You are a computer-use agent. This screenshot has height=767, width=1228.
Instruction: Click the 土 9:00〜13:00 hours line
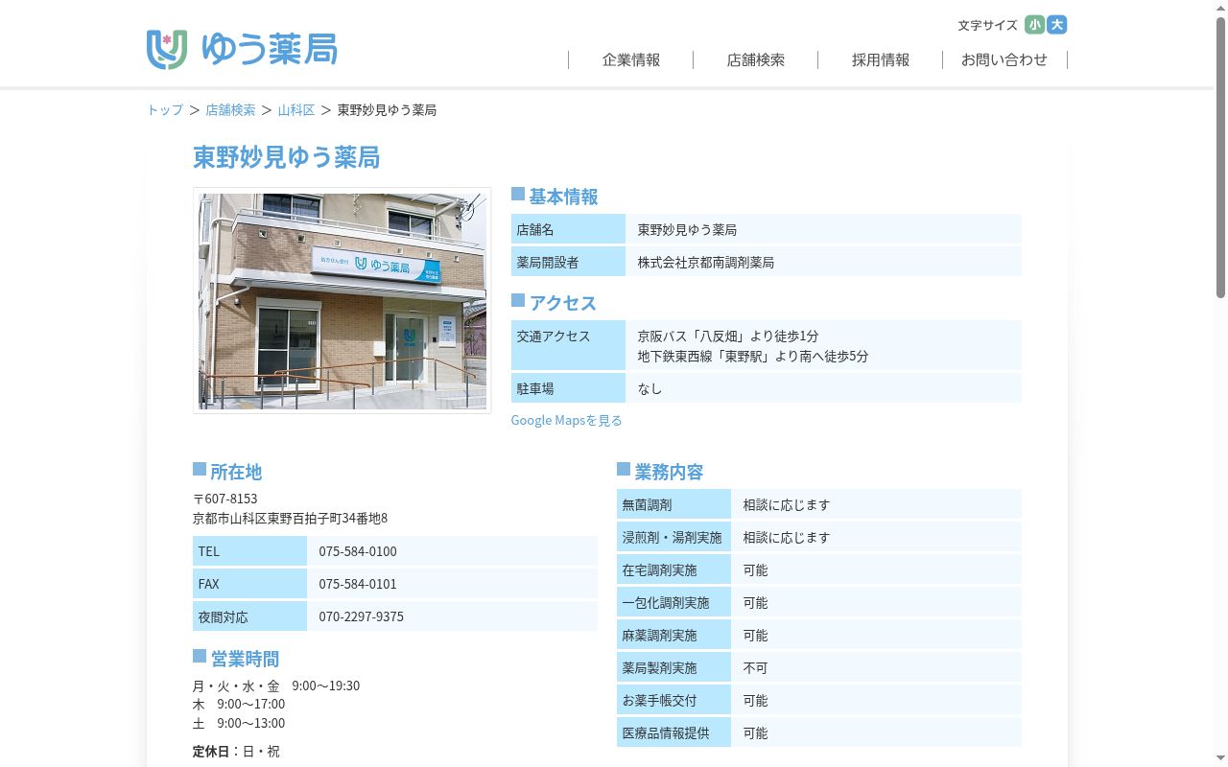pyautogui.click(x=239, y=723)
